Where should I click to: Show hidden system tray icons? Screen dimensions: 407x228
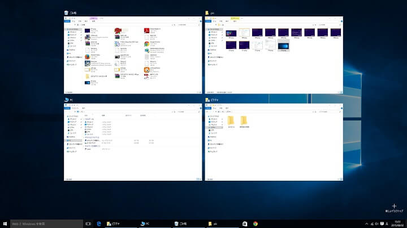point(366,224)
